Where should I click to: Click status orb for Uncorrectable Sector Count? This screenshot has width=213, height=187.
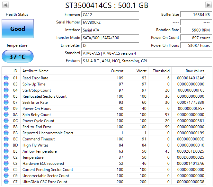(x=6, y=175)
